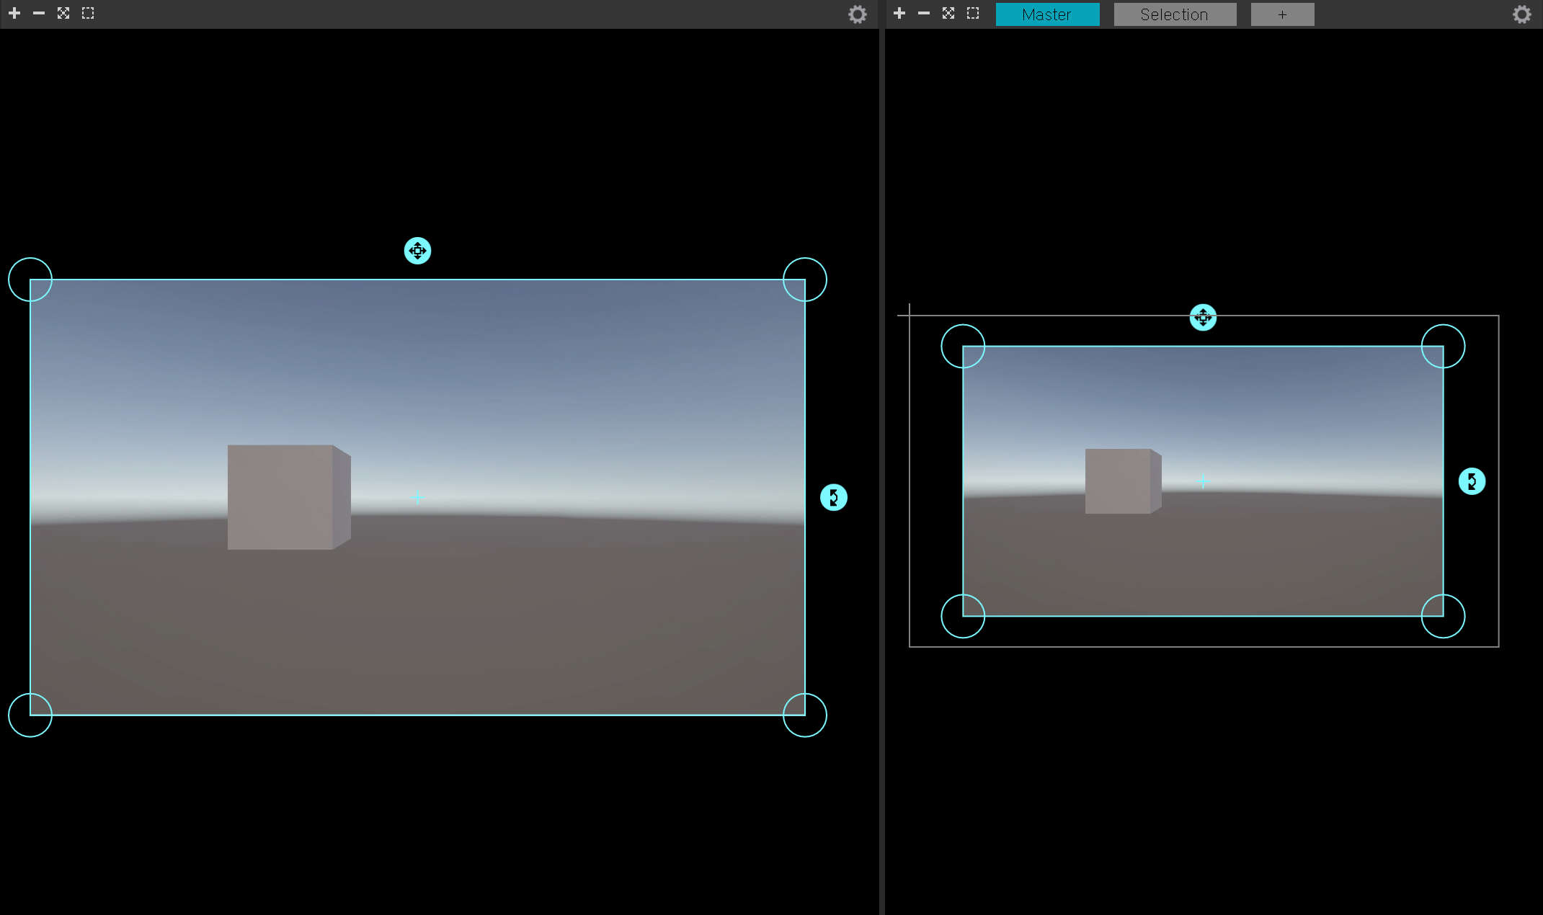Image resolution: width=1543 pixels, height=915 pixels.
Task: Click move handle above right image
Action: click(x=1203, y=317)
